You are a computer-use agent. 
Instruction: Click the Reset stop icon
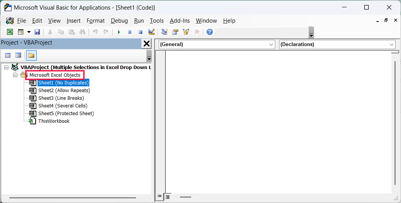pyautogui.click(x=140, y=32)
